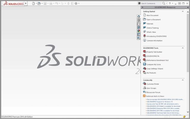Open the Online Training link

[152, 28]
